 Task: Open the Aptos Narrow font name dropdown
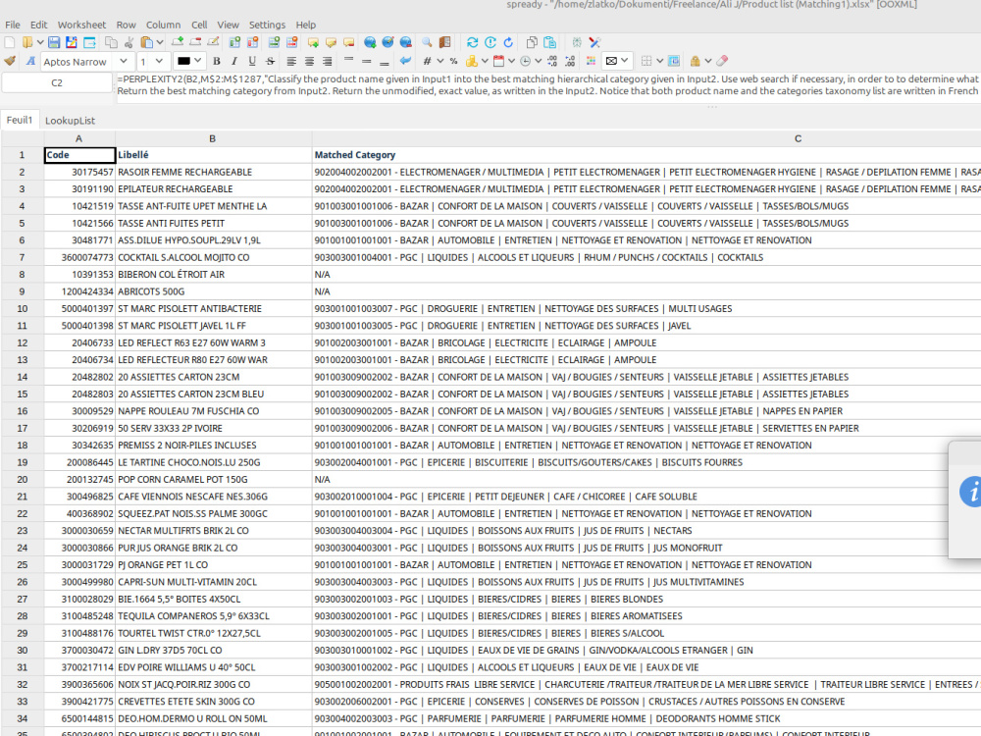point(124,61)
